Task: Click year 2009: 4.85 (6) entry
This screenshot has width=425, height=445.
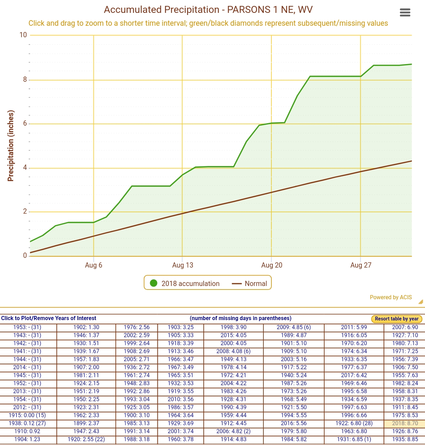Action: (294, 327)
